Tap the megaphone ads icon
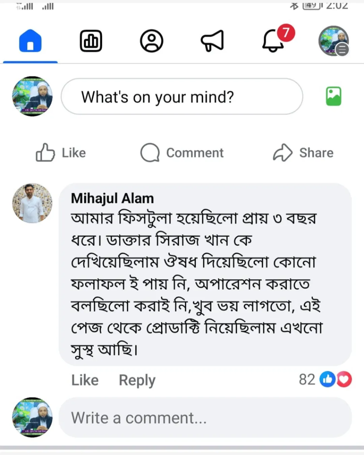The height and width of the screenshot is (455, 364). 212,41
